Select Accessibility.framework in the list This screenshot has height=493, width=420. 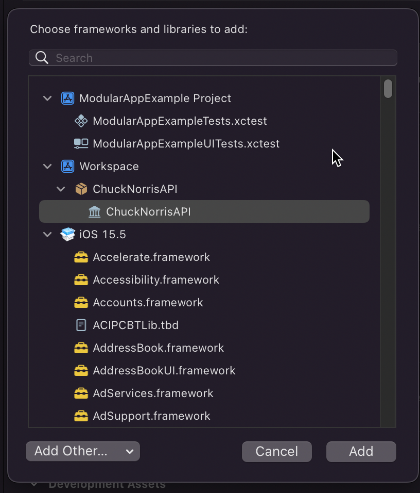[204, 280]
